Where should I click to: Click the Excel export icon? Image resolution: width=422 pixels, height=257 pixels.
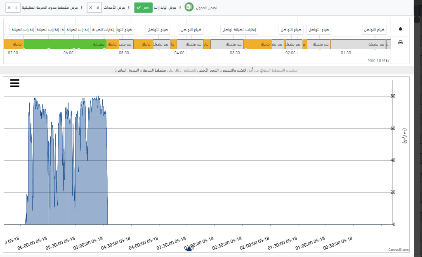[189, 7]
